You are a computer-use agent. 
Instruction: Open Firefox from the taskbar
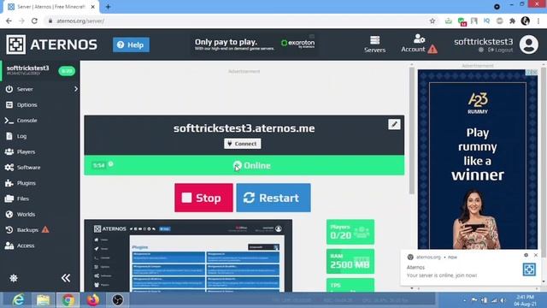point(93,300)
